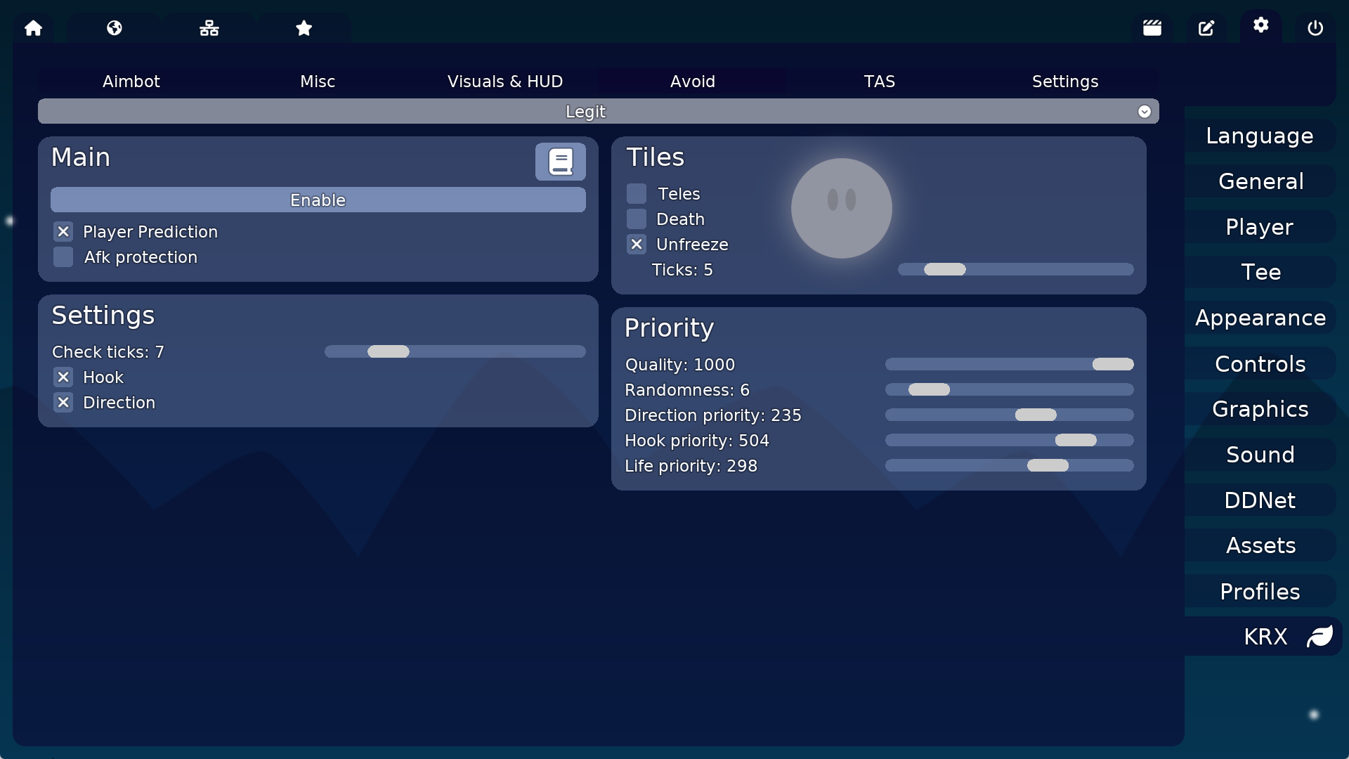Click the power quit icon
Image resolution: width=1349 pixels, height=759 pixels.
[x=1315, y=28]
